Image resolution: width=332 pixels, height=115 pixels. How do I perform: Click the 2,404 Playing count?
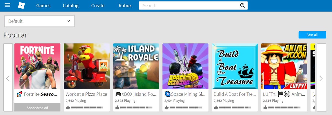[x=174, y=101]
